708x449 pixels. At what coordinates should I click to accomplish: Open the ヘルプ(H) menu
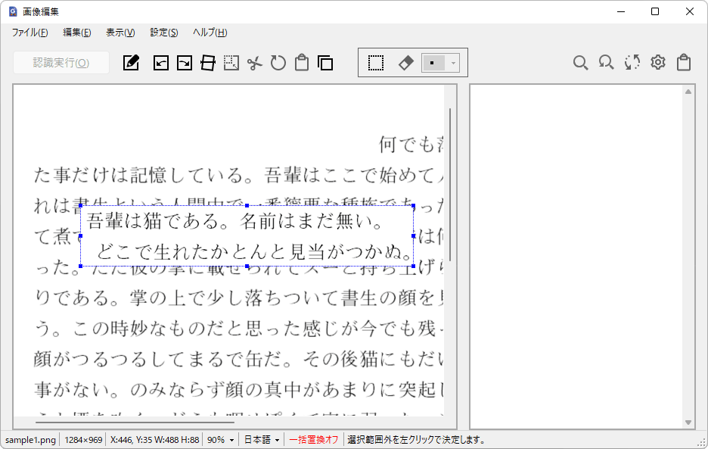[x=210, y=33]
